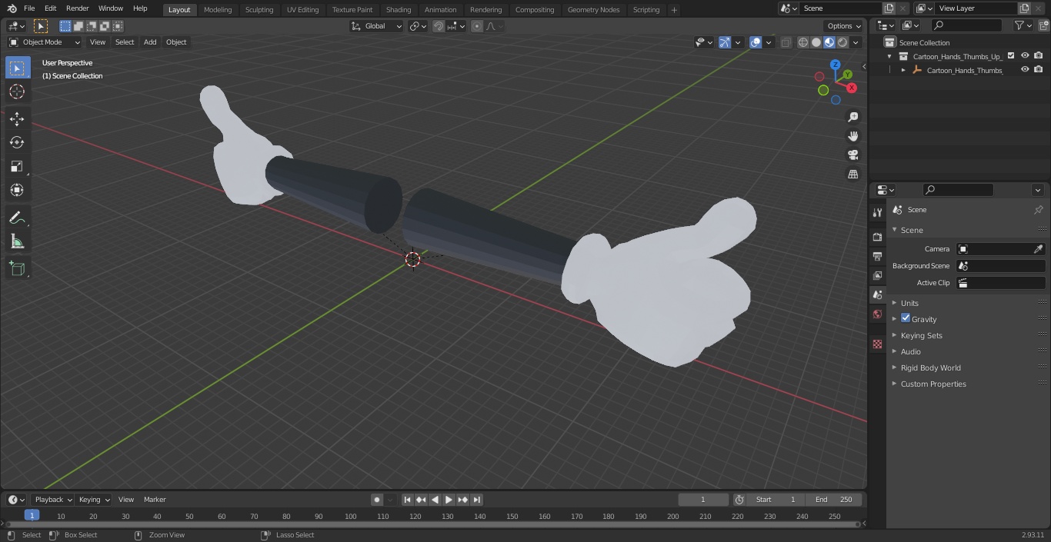Viewport: 1051px width, 542px height.
Task: Open the viewport Add menu
Action: tap(150, 42)
